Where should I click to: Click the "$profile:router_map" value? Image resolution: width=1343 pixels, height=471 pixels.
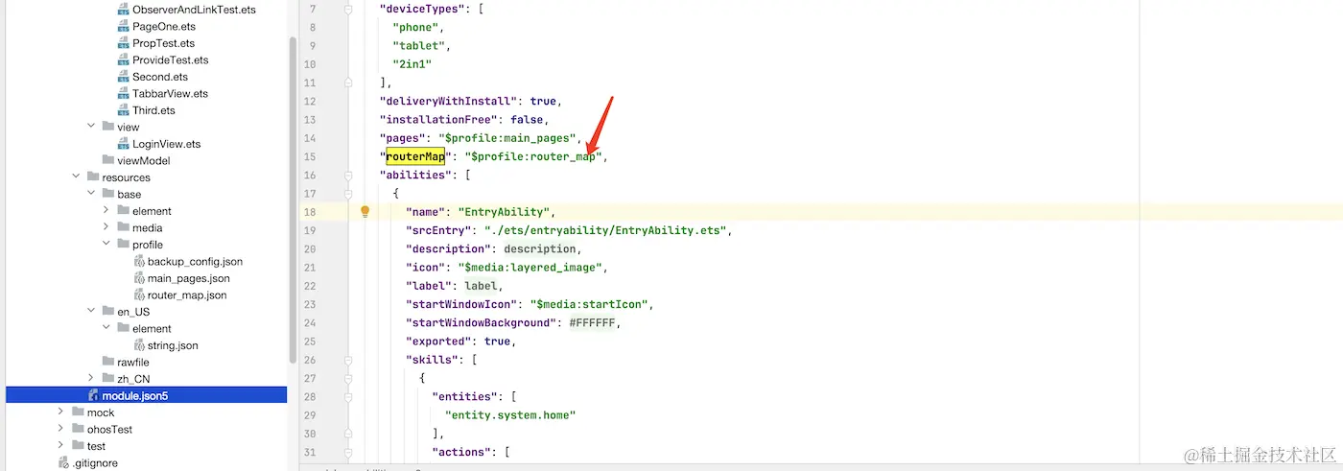point(533,156)
